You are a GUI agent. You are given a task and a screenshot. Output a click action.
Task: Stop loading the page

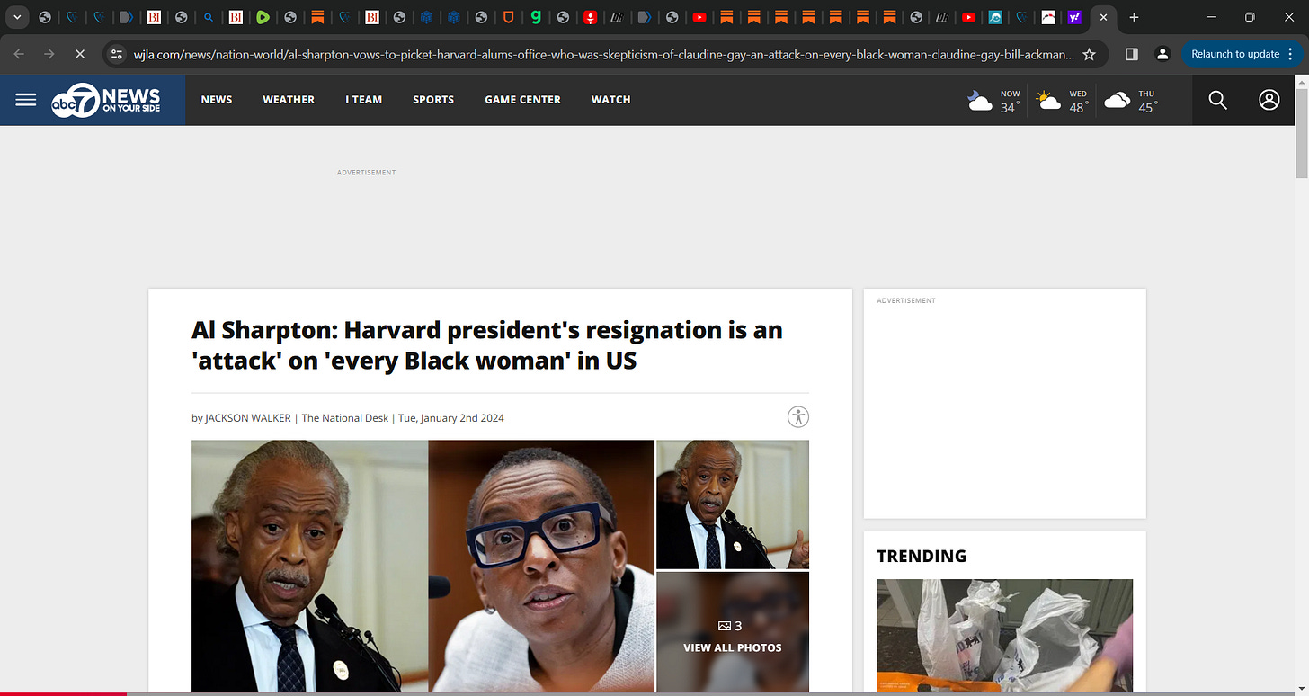pos(79,54)
